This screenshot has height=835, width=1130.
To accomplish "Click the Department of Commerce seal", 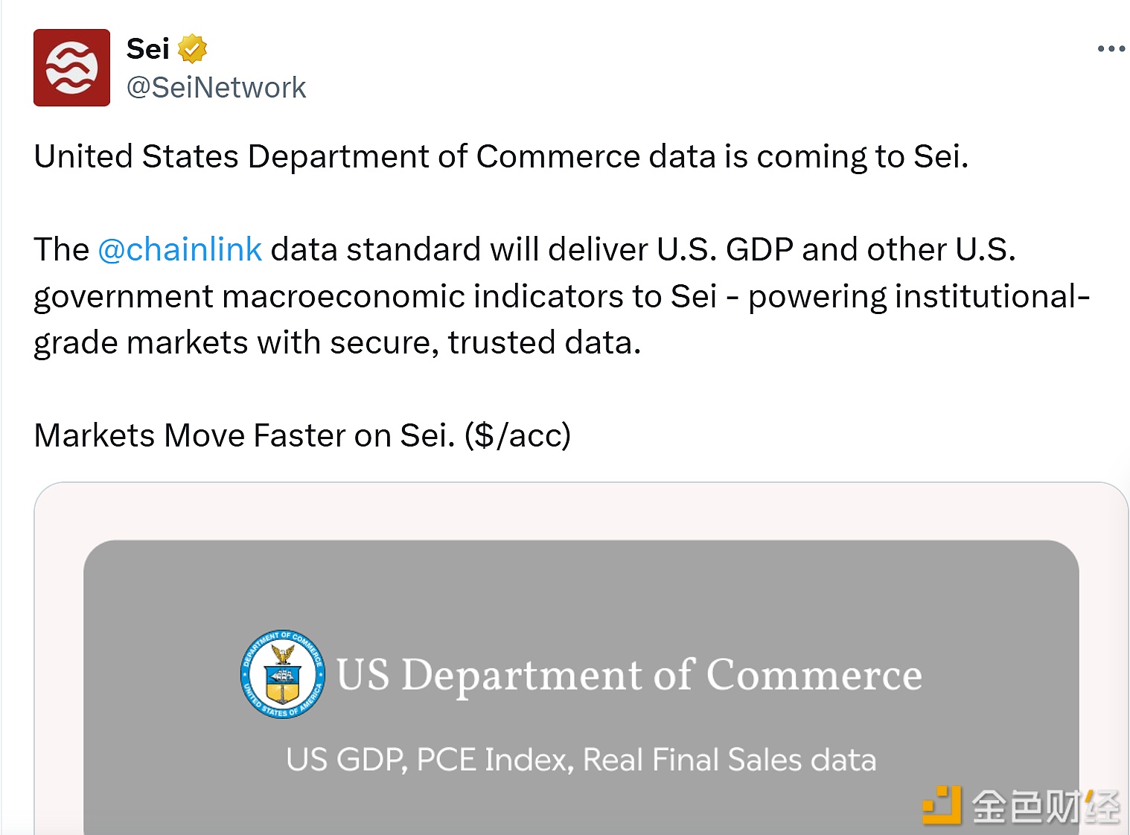I will [283, 674].
